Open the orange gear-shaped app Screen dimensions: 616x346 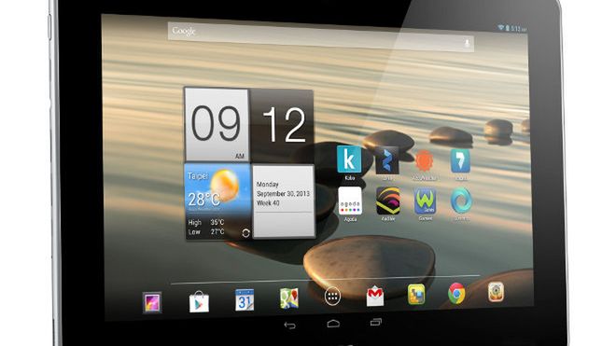click(x=425, y=160)
